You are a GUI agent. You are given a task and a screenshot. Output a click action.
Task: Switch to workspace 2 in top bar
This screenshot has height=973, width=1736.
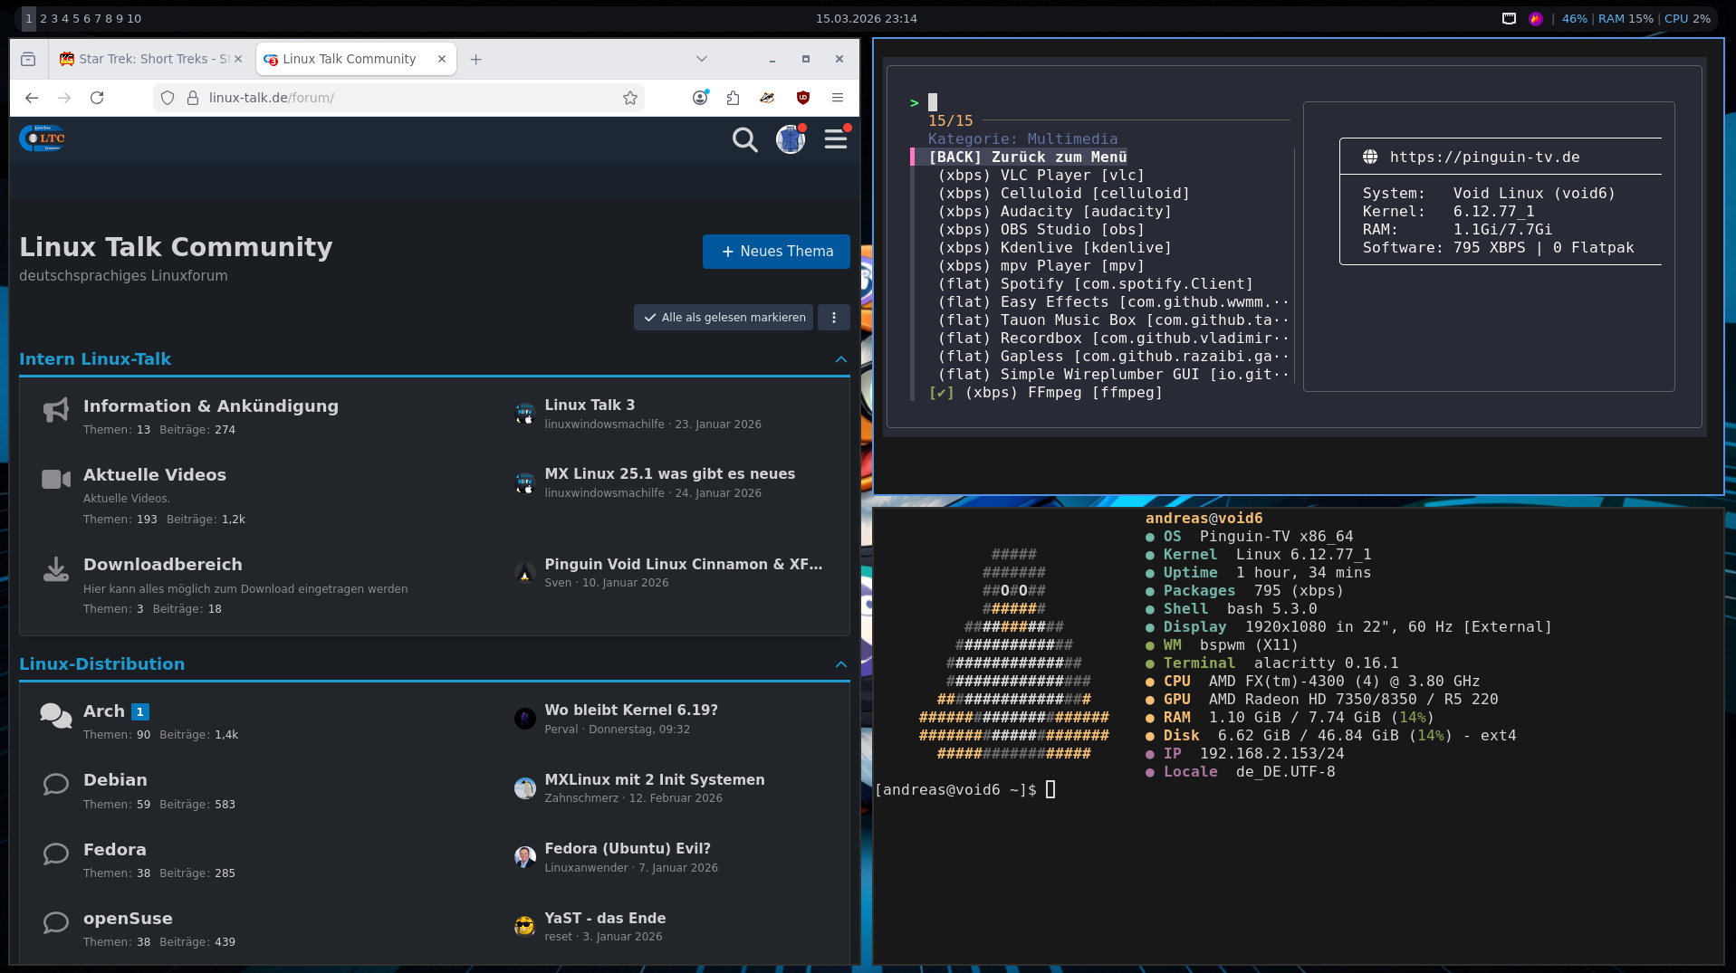(x=43, y=18)
